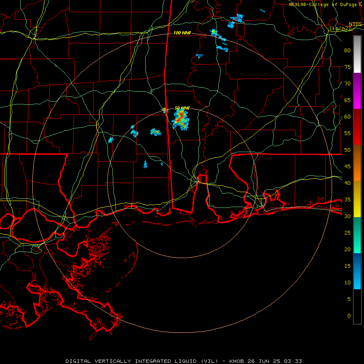Select the 35 value on the VIL scale
This screenshot has height=364, width=364.
347,200
